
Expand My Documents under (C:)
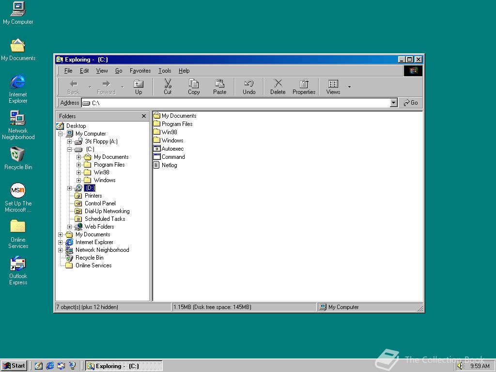tap(79, 157)
